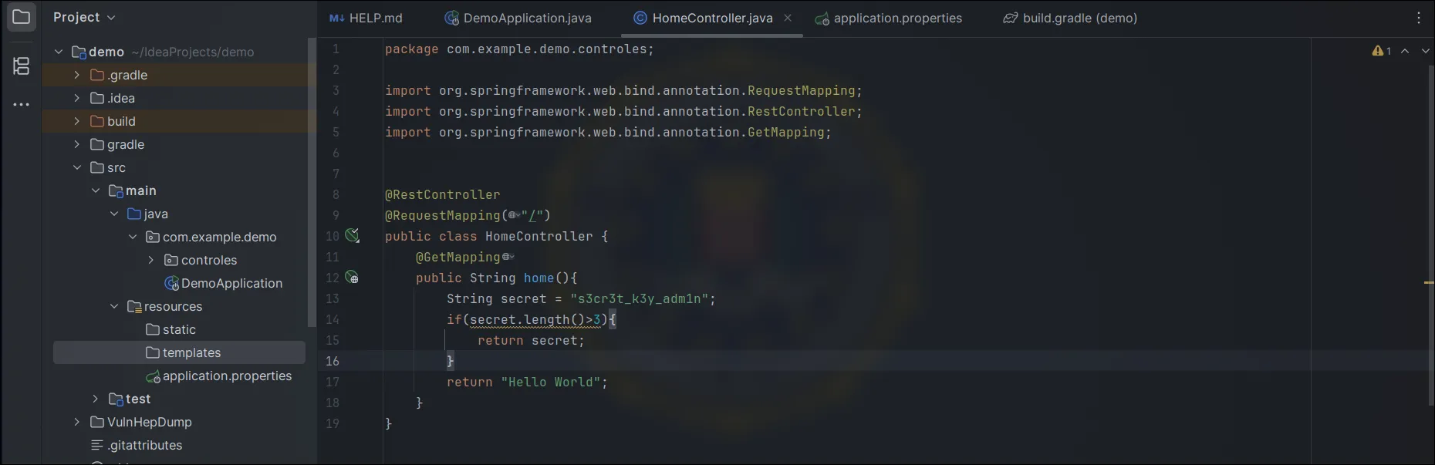
Task: Expand the controles package
Action: [151, 260]
